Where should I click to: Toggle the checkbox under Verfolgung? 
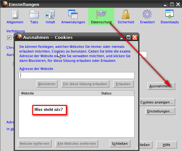tap(9, 38)
